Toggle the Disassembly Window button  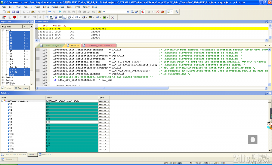(x=51, y=17)
